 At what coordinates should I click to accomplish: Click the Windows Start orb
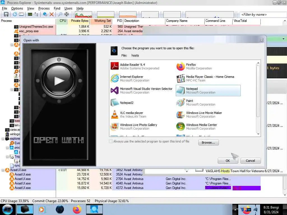(7, 209)
